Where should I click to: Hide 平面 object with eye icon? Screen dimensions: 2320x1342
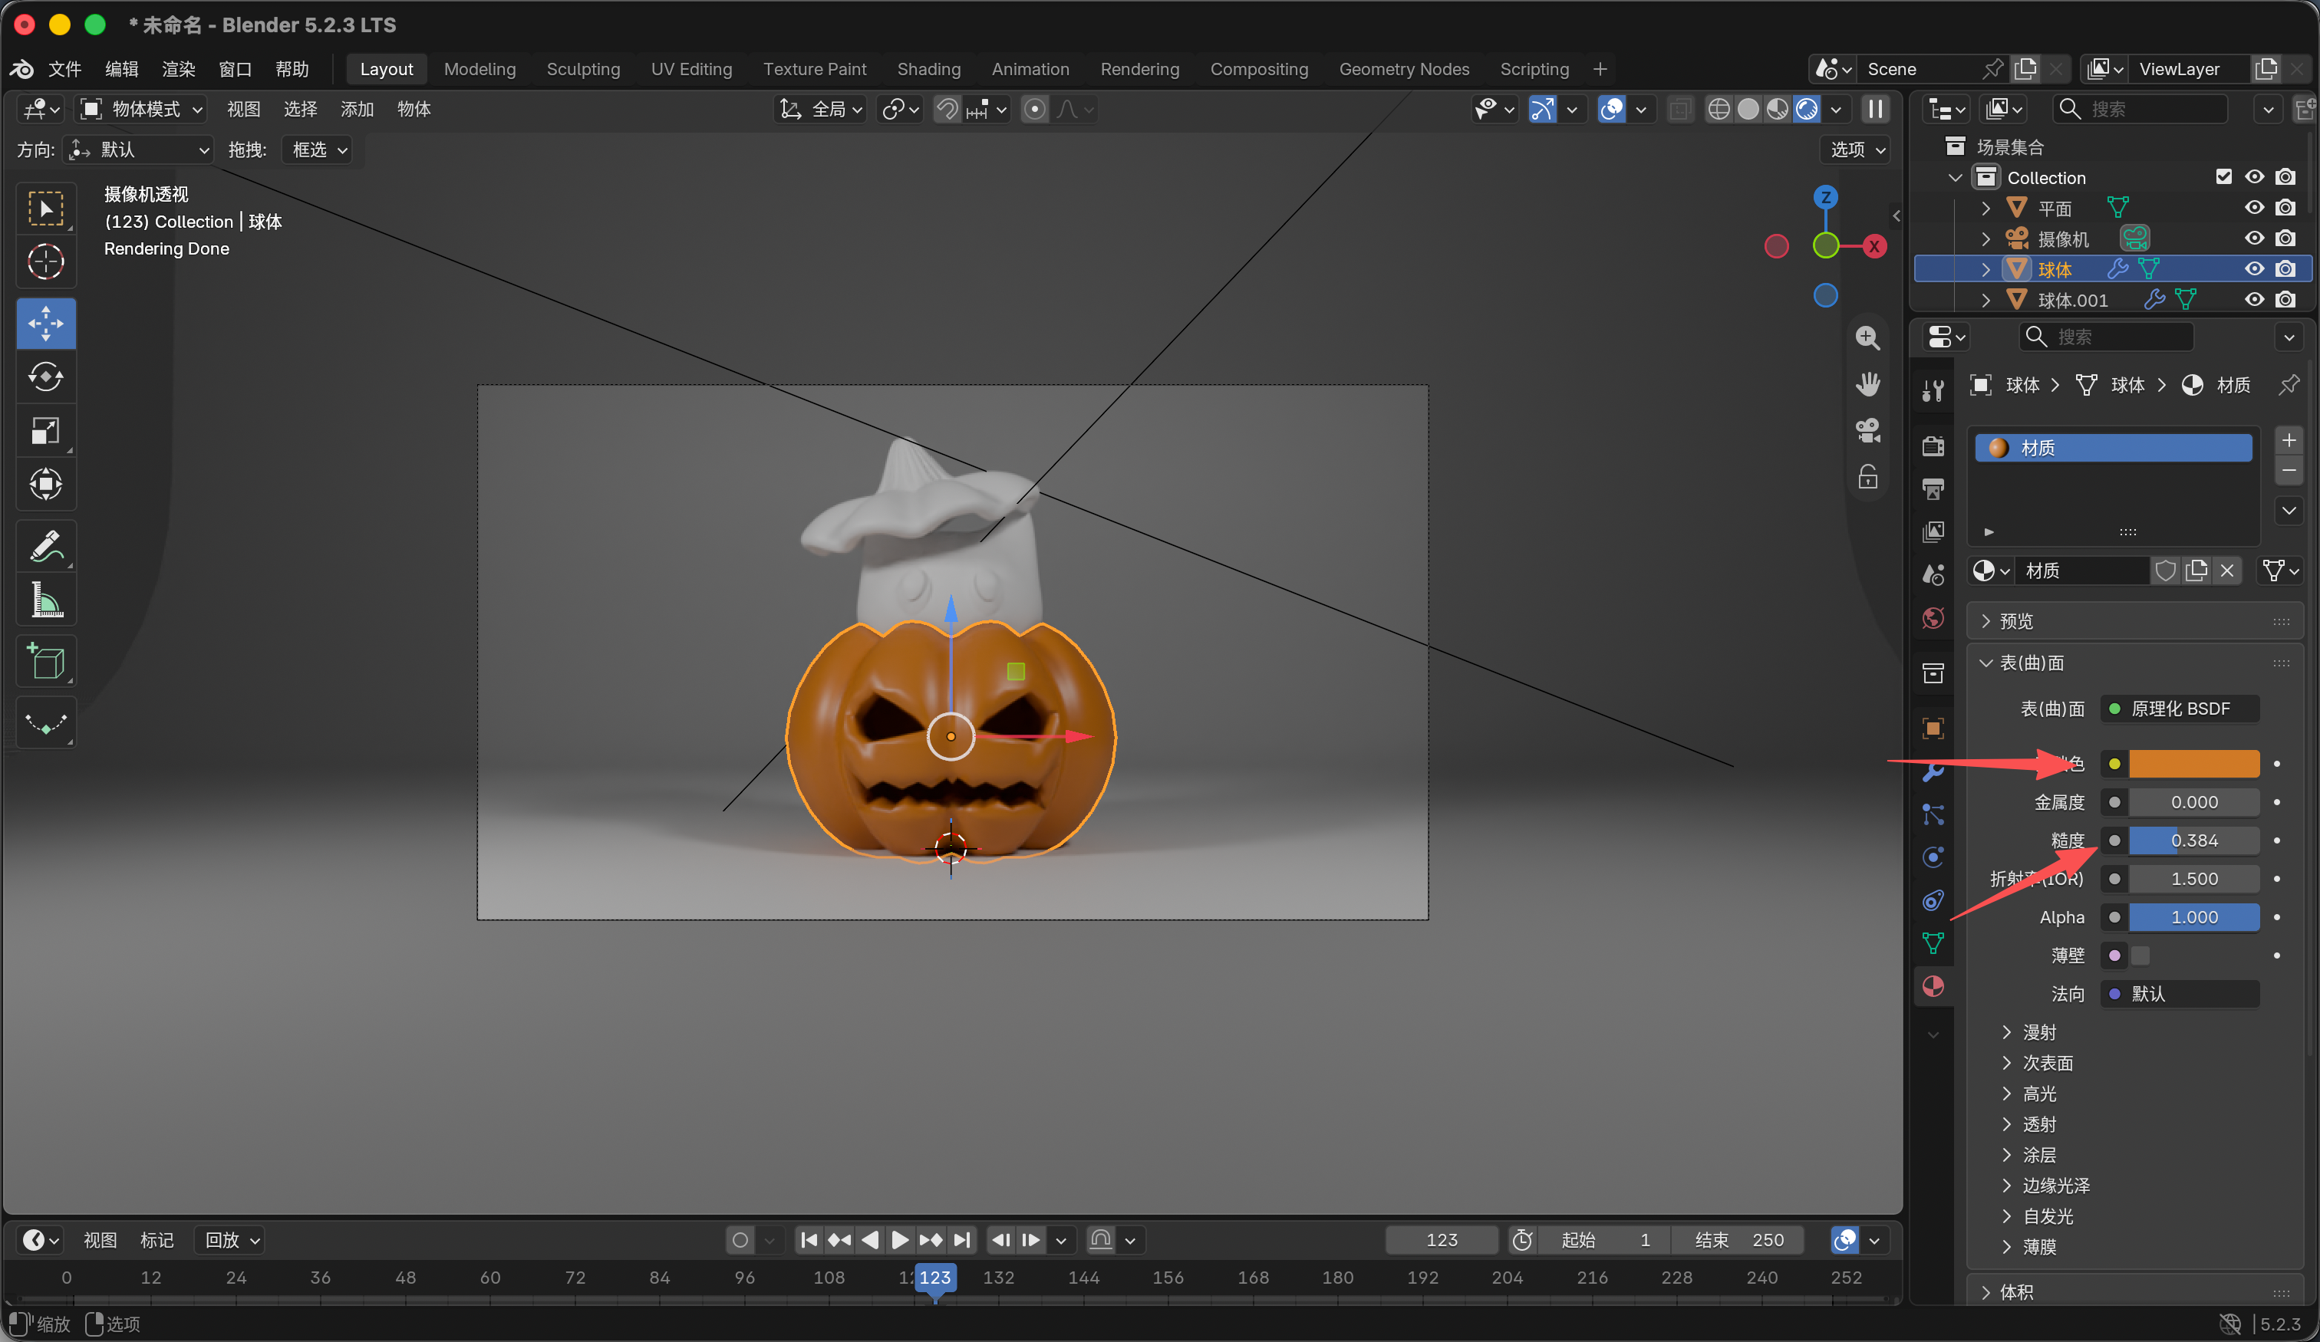click(2254, 208)
